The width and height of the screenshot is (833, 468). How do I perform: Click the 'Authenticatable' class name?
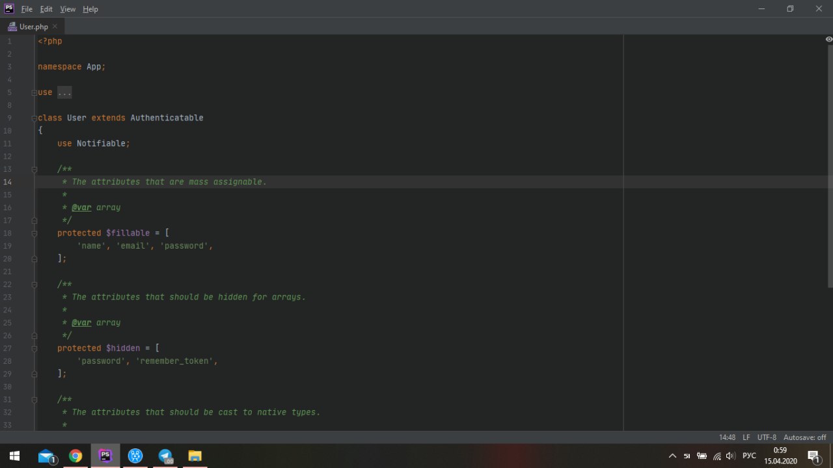pyautogui.click(x=167, y=118)
